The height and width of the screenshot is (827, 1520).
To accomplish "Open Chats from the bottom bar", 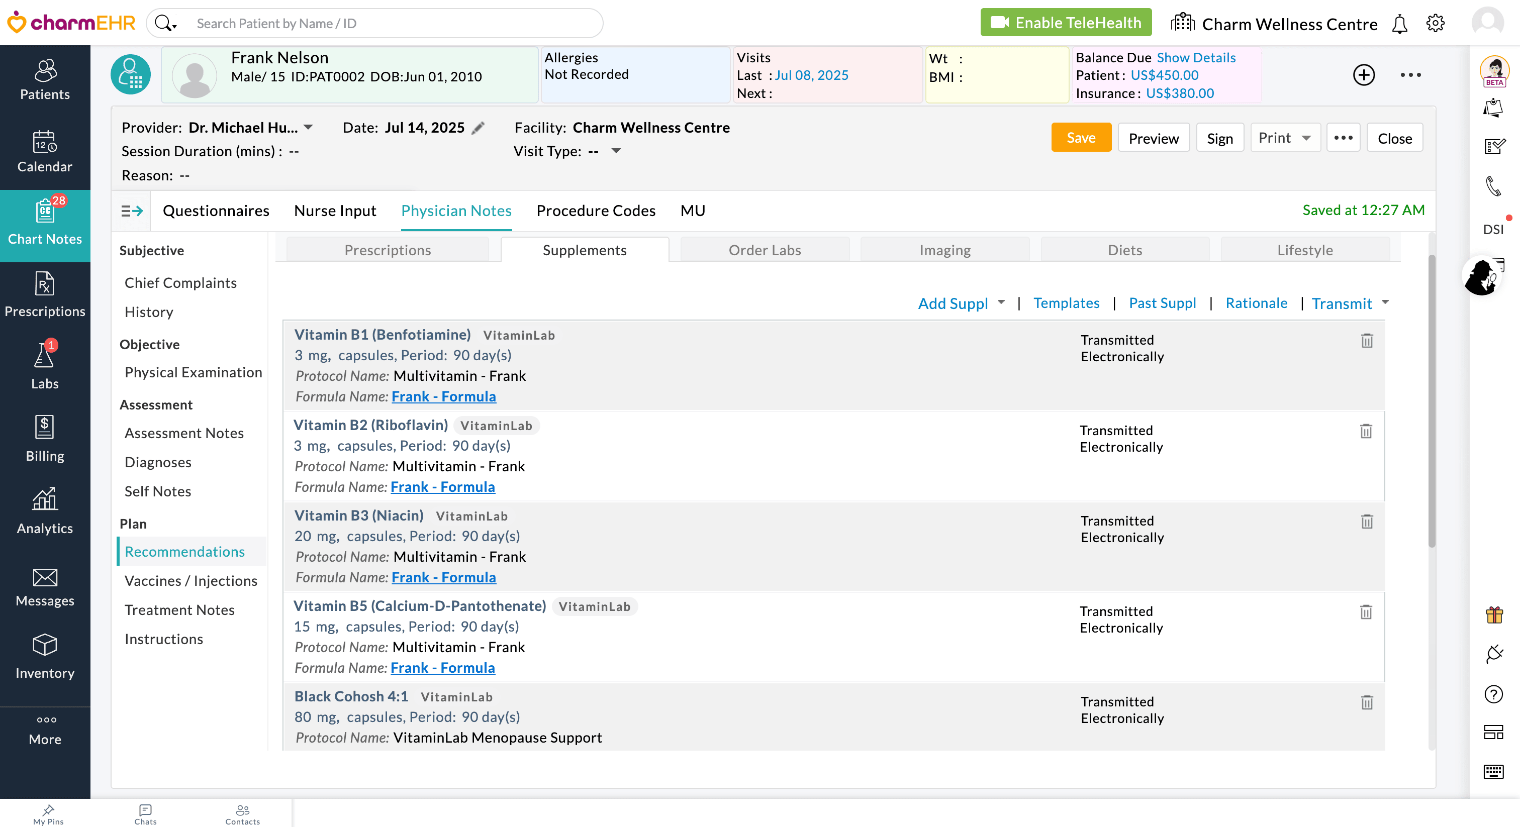I will pyautogui.click(x=145, y=814).
